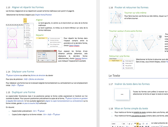The height and width of the screenshot is (127, 168).
Task: Select the Align Left menu icon
Action: tap(24, 27)
